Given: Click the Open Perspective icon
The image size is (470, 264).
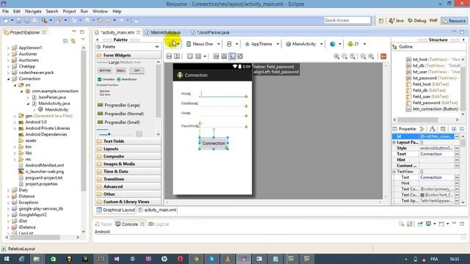Looking at the screenshot, I should point(381,21).
